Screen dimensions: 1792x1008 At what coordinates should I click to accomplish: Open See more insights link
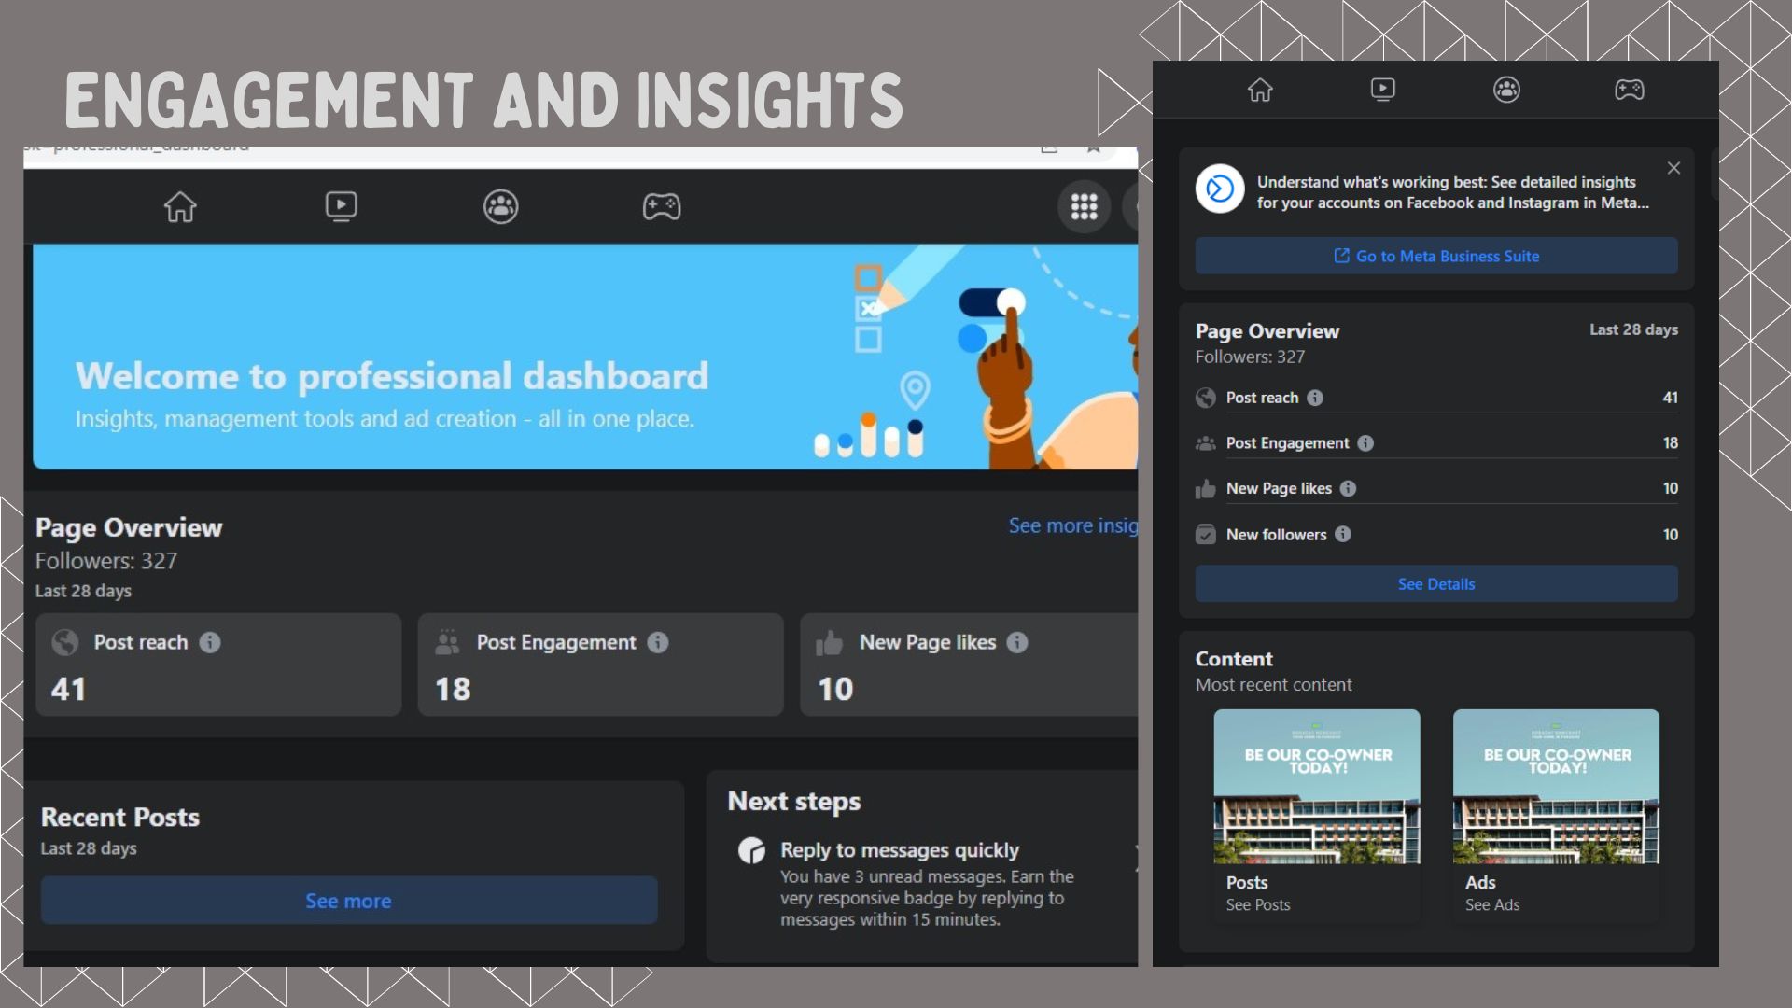[1072, 525]
